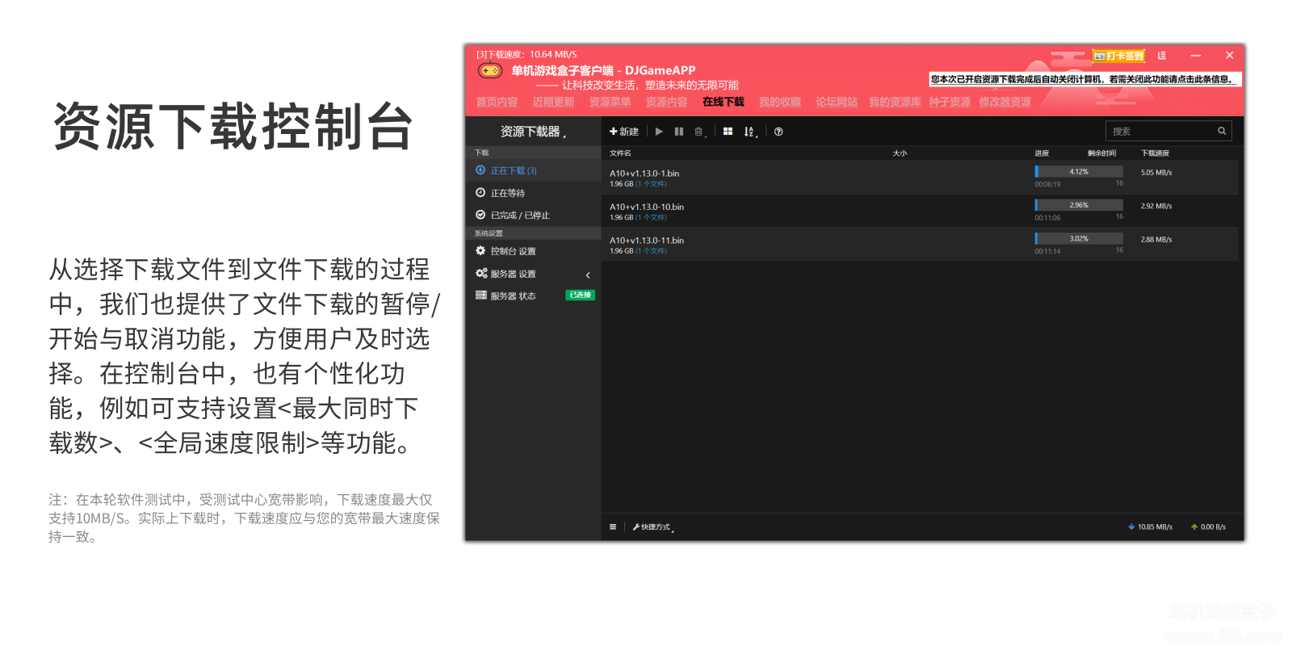1292x646 pixels.
Task: Click the 大小 column header
Action: pyautogui.click(x=900, y=153)
